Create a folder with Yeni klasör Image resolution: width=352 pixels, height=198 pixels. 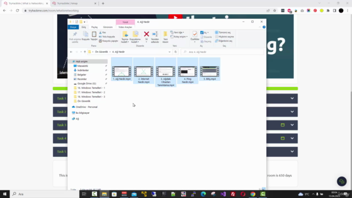(x=165, y=37)
